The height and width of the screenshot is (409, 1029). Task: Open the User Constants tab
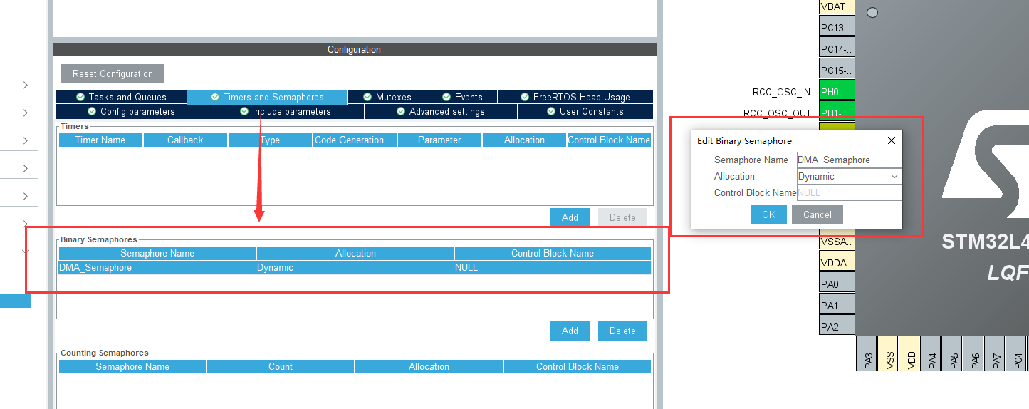[585, 111]
